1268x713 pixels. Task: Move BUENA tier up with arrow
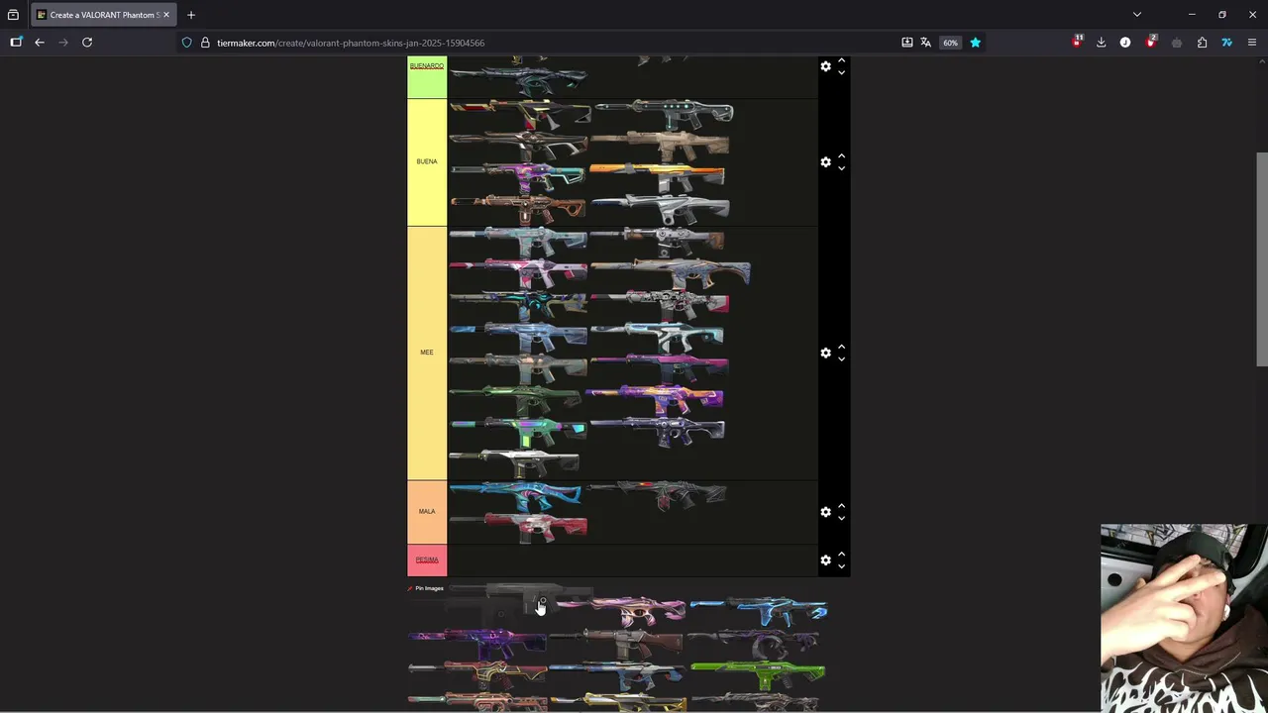point(841,155)
